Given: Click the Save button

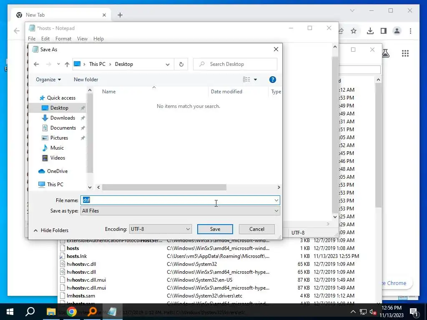Looking at the screenshot, I should pos(215,229).
